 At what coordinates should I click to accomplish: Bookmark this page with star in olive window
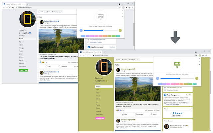pos(196,56)
